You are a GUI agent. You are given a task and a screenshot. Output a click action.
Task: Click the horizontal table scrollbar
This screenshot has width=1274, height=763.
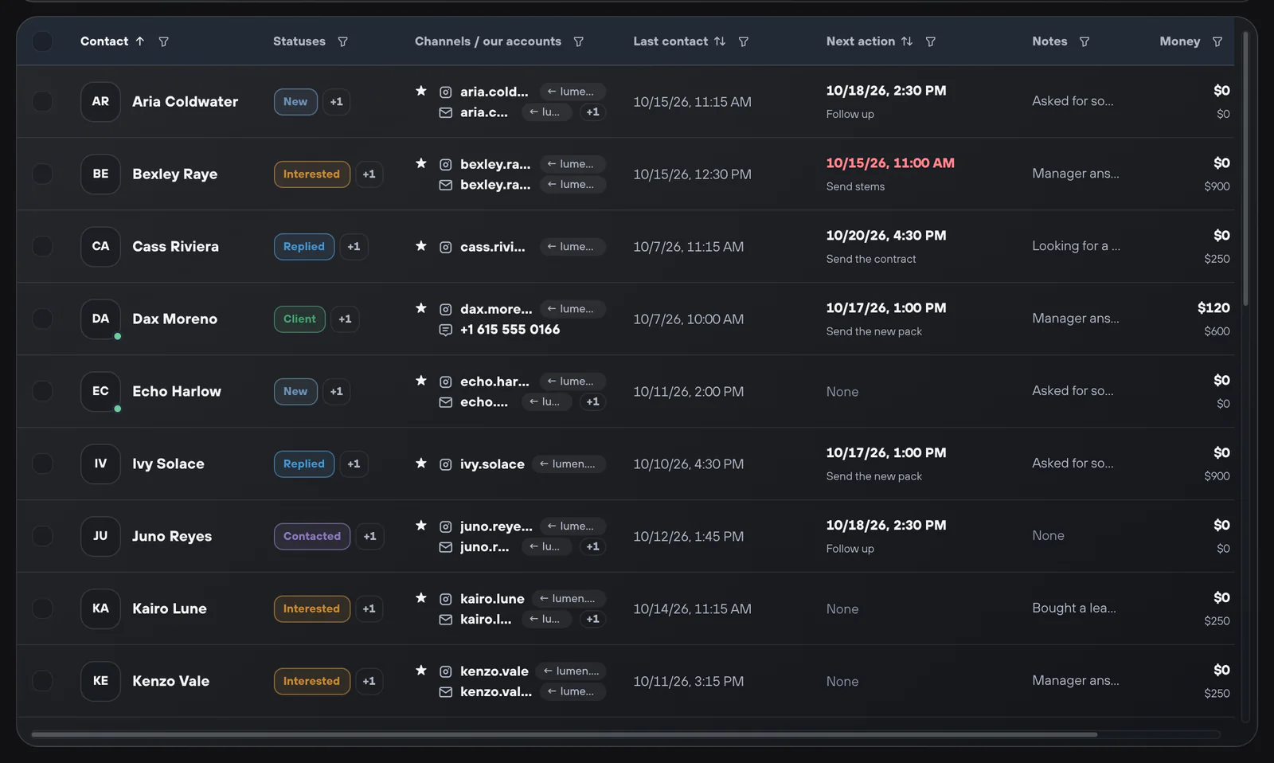tap(564, 734)
